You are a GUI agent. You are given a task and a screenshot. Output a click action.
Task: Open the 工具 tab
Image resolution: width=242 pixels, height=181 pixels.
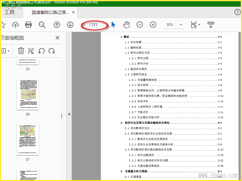[10, 12]
